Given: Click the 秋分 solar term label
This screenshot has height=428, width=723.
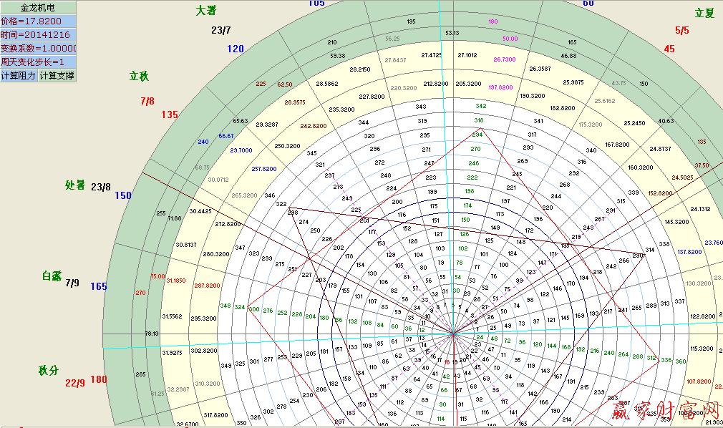Looking at the screenshot, I should [48, 370].
